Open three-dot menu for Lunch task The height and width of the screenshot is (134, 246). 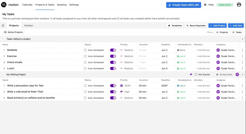click(242, 68)
